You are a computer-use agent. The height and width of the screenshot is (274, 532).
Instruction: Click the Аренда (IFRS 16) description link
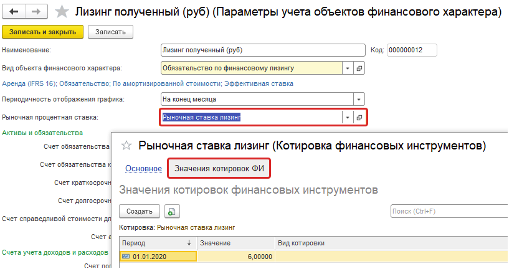[x=148, y=83]
